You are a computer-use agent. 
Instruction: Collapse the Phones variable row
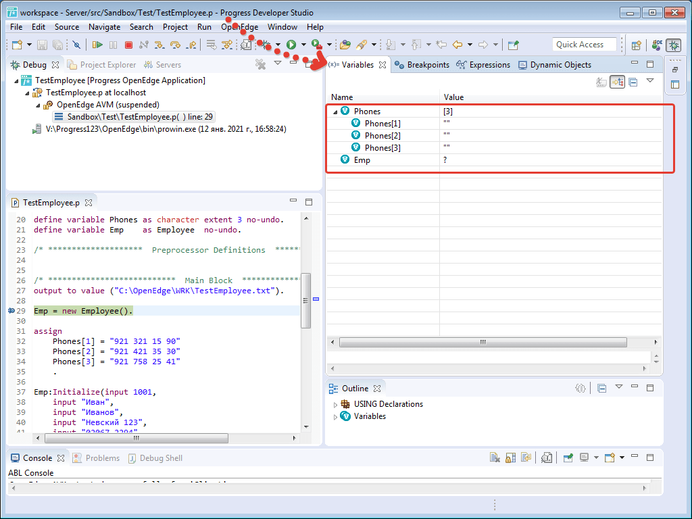(x=335, y=112)
